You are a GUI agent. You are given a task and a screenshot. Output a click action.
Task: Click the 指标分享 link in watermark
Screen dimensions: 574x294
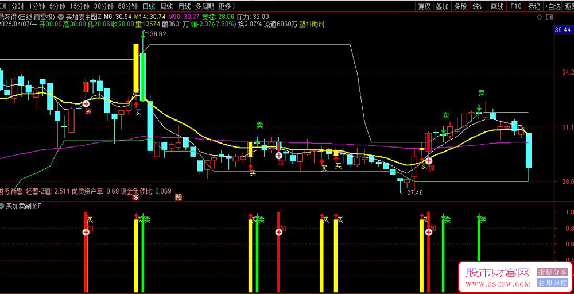[x=552, y=272]
